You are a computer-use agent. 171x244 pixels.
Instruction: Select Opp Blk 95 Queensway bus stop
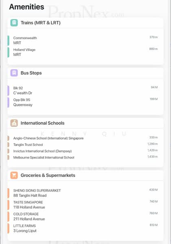click(83, 102)
